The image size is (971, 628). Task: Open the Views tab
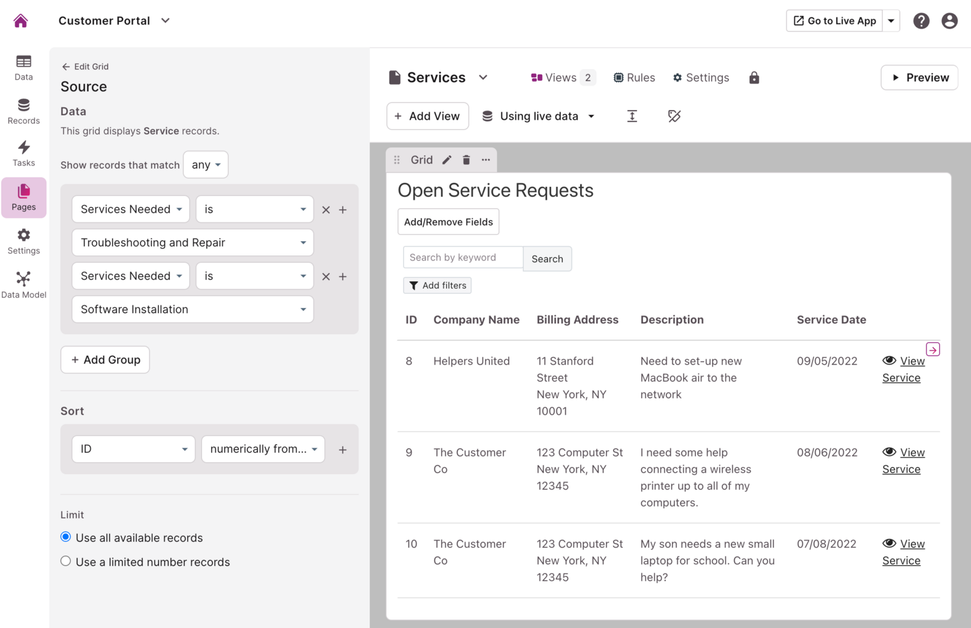(x=561, y=78)
